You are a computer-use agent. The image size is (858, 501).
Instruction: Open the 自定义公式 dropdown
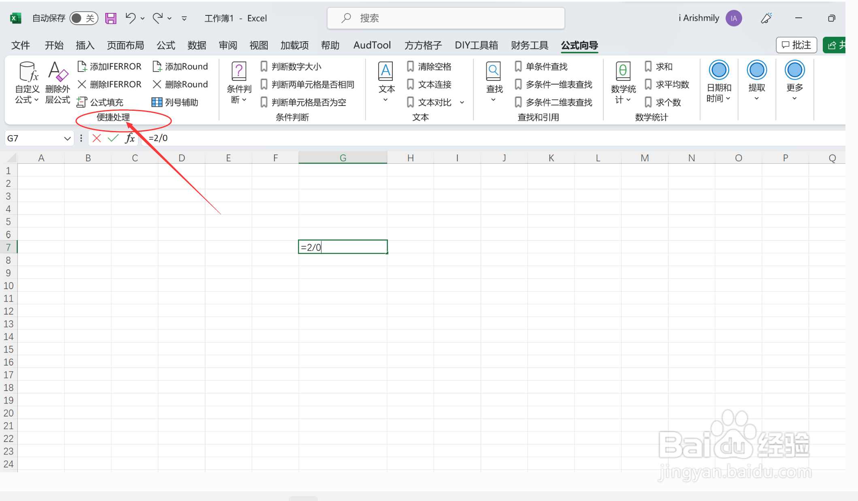[27, 82]
